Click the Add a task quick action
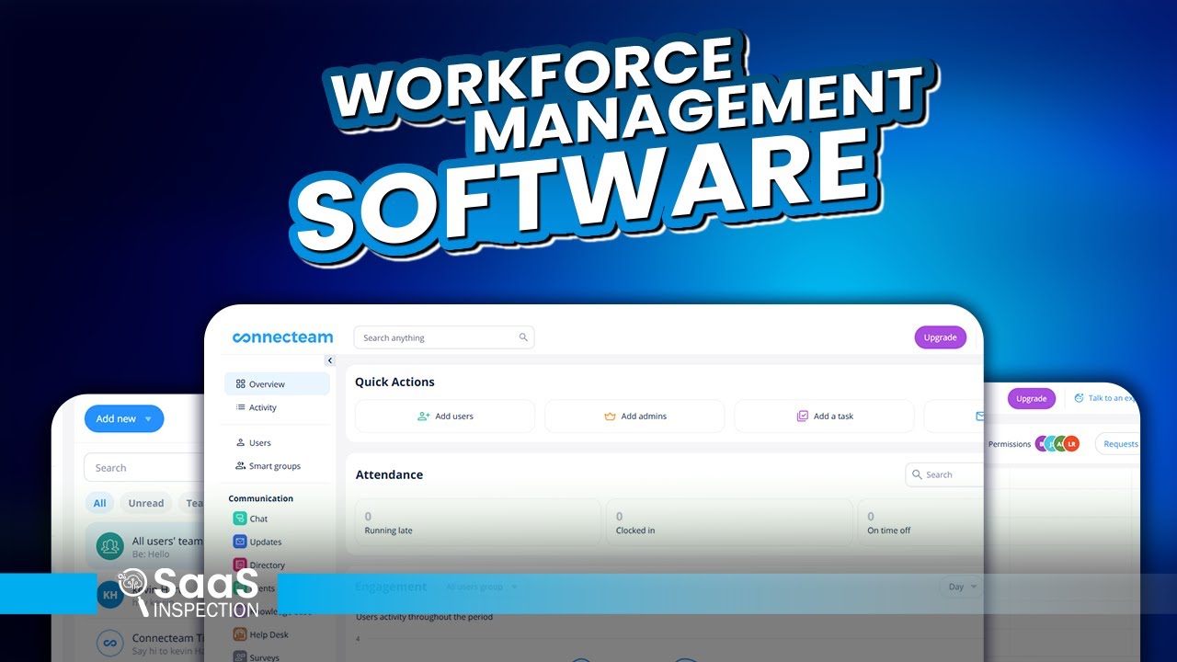The image size is (1177, 662). tap(824, 417)
